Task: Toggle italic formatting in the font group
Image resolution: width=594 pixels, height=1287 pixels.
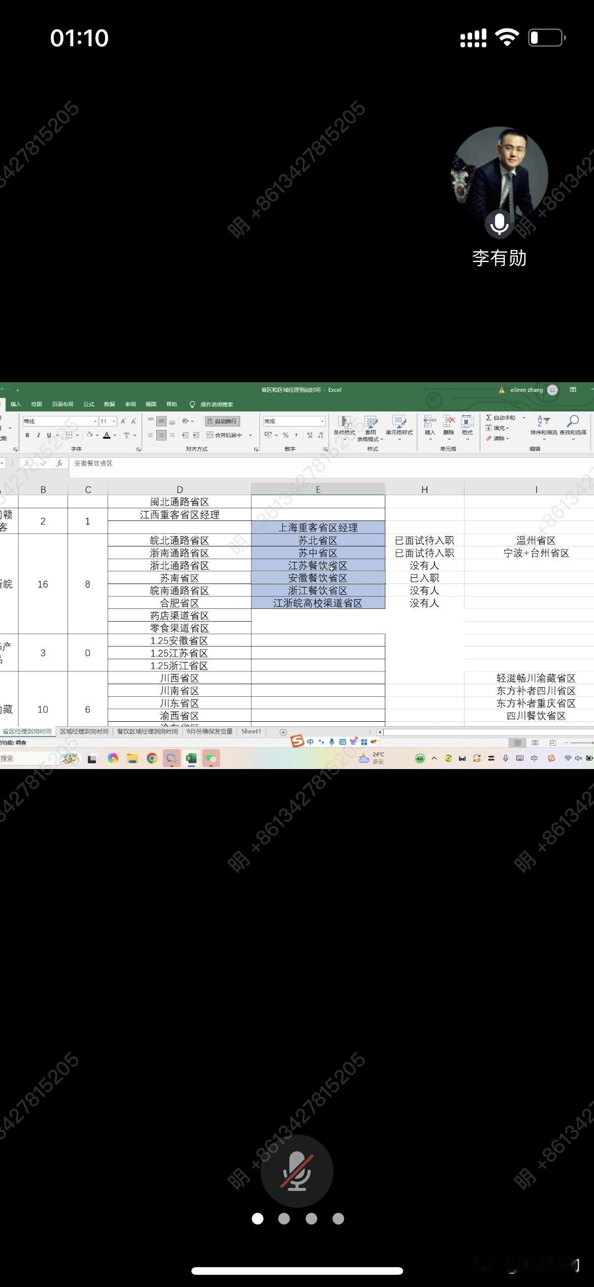Action: 38,435
